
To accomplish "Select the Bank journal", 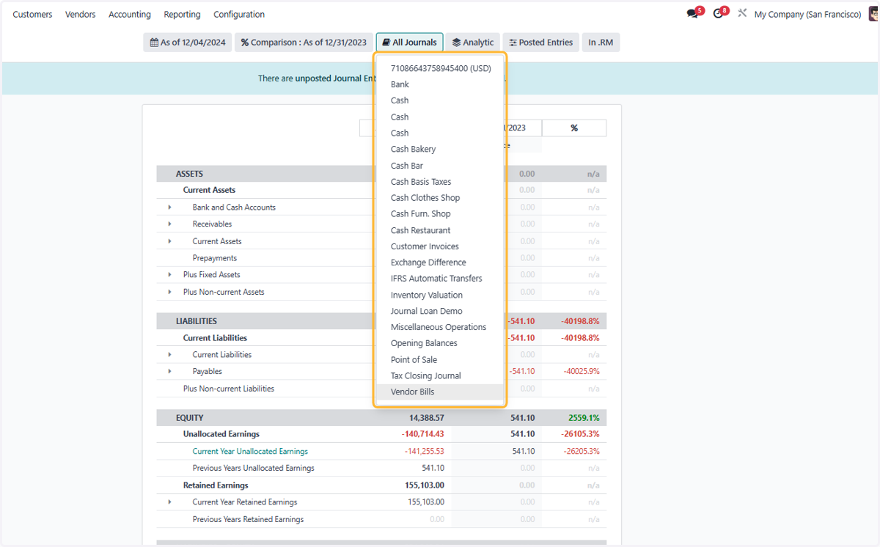I will click(440, 84).
